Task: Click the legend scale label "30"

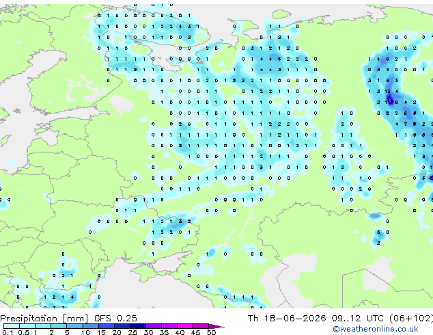Action: [x=148, y=332]
